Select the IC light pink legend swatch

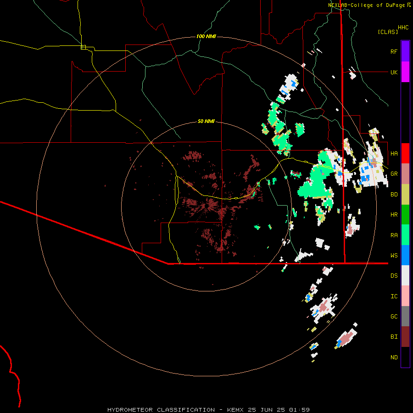[405, 296]
